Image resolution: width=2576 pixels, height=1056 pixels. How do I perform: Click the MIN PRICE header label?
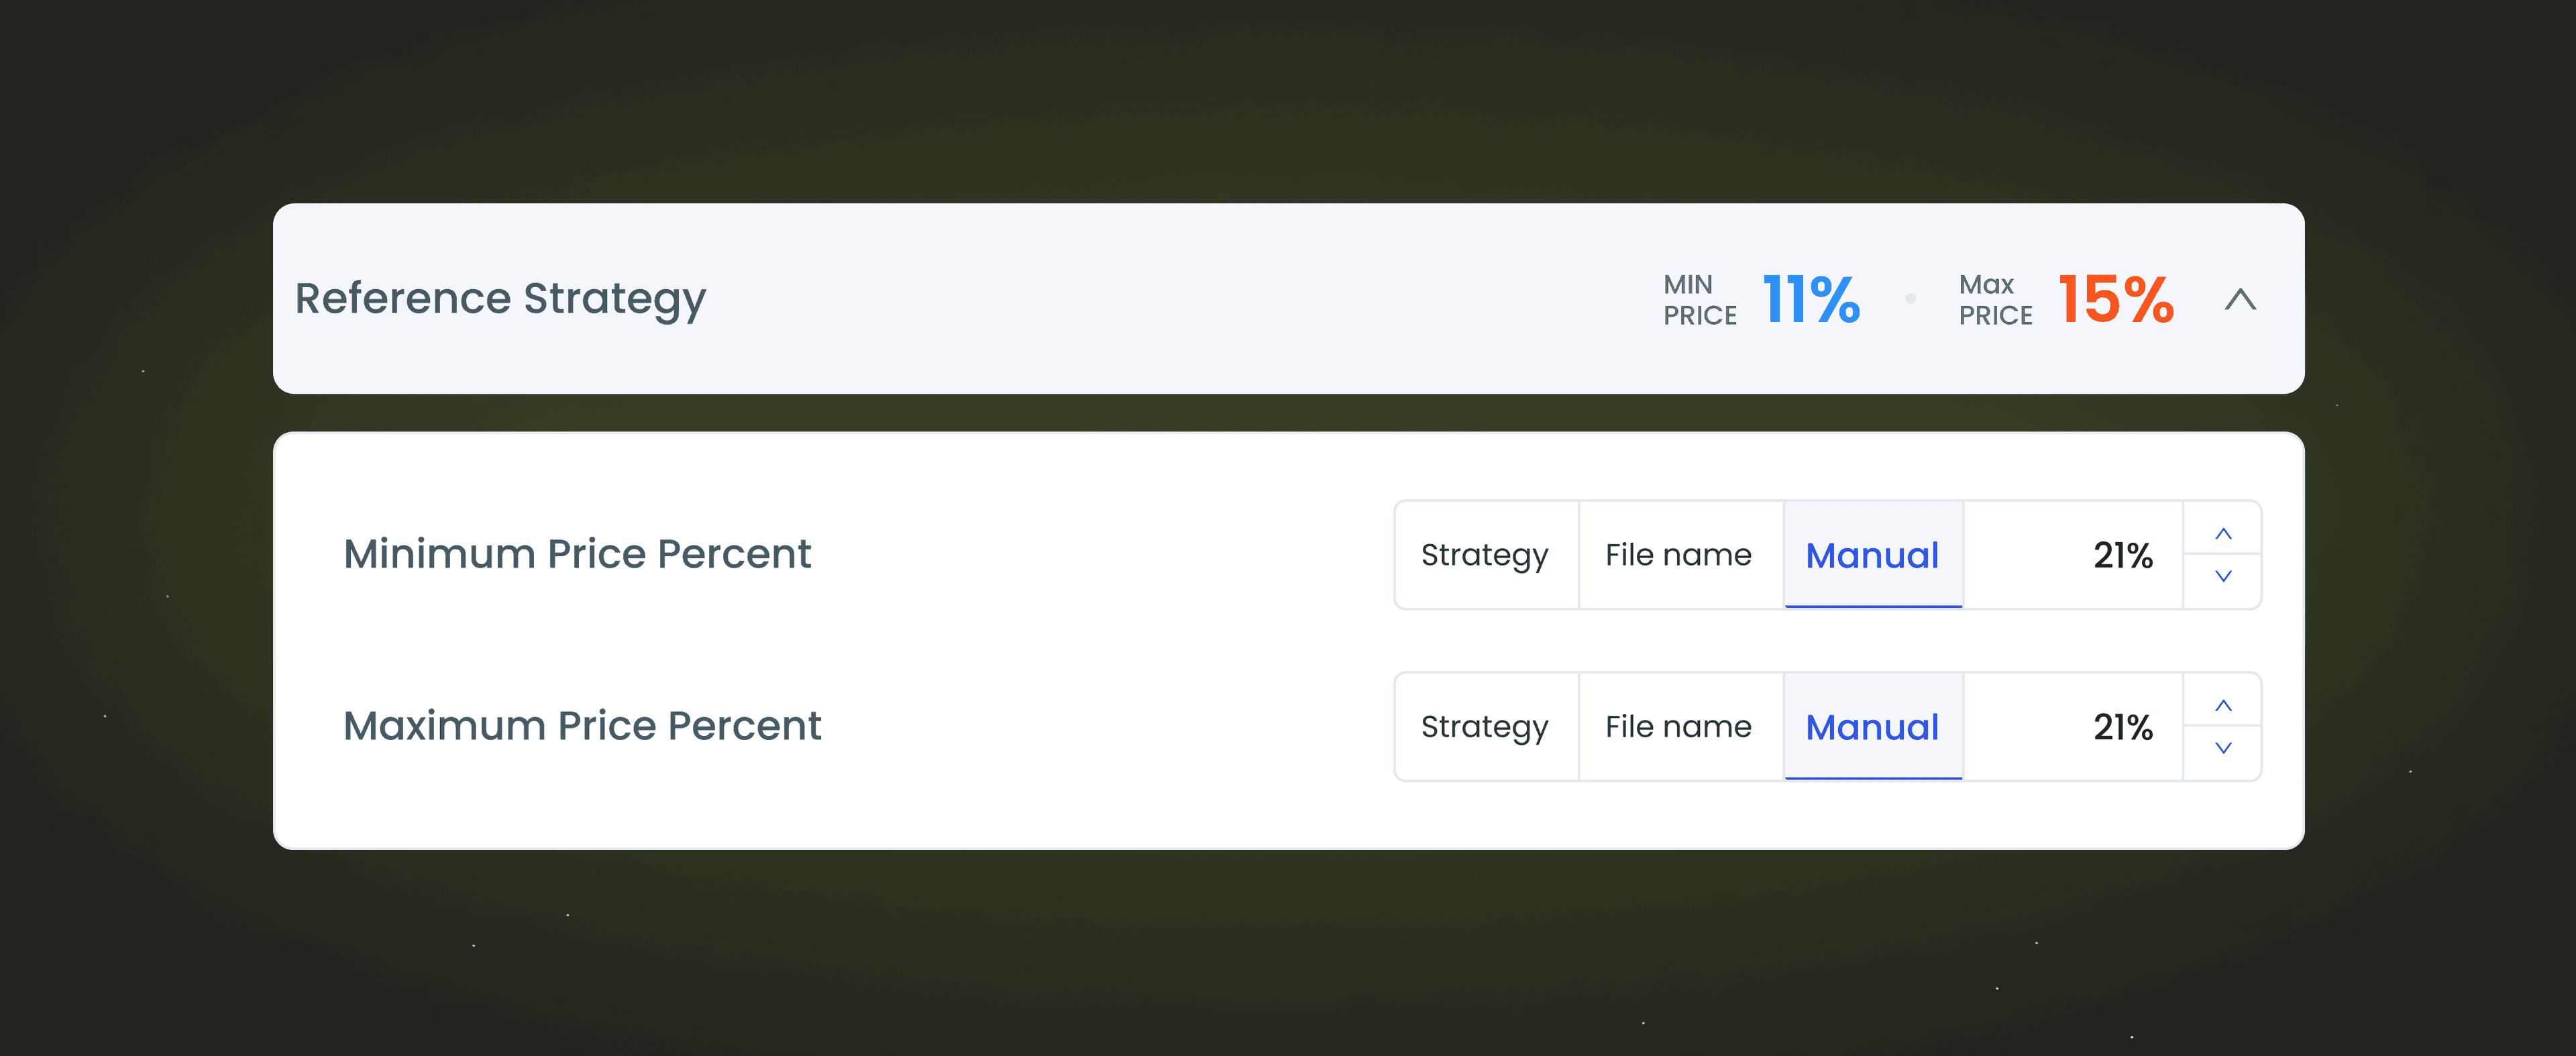[x=1700, y=300]
